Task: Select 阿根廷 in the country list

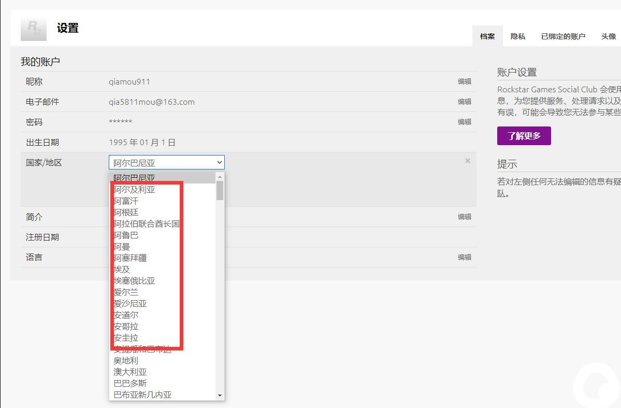Action: coord(163,212)
